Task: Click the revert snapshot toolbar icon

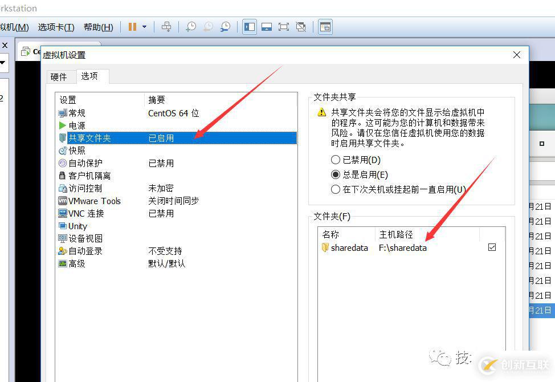Action: click(x=208, y=27)
